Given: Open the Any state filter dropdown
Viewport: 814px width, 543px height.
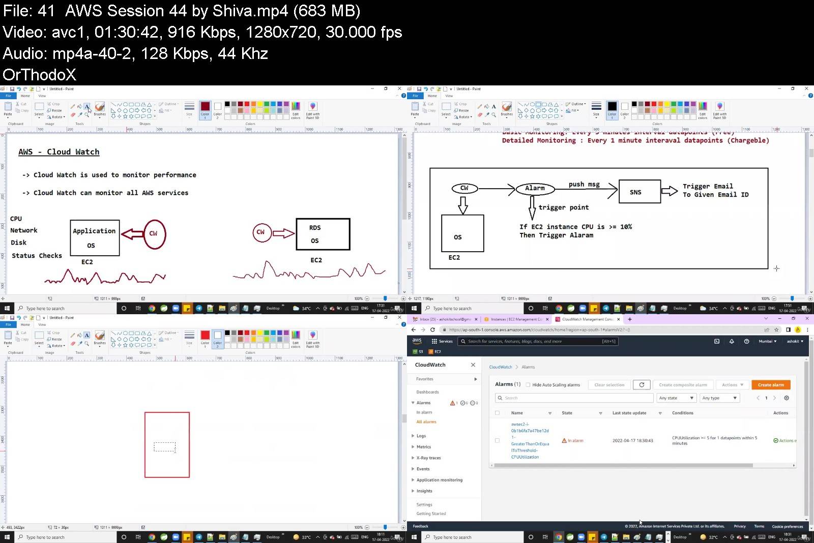Looking at the screenshot, I should [676, 398].
